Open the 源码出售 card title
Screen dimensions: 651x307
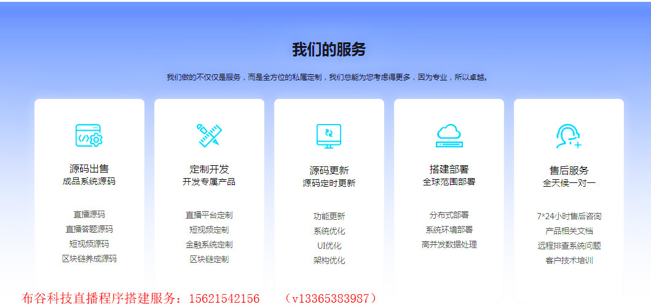[x=89, y=169]
